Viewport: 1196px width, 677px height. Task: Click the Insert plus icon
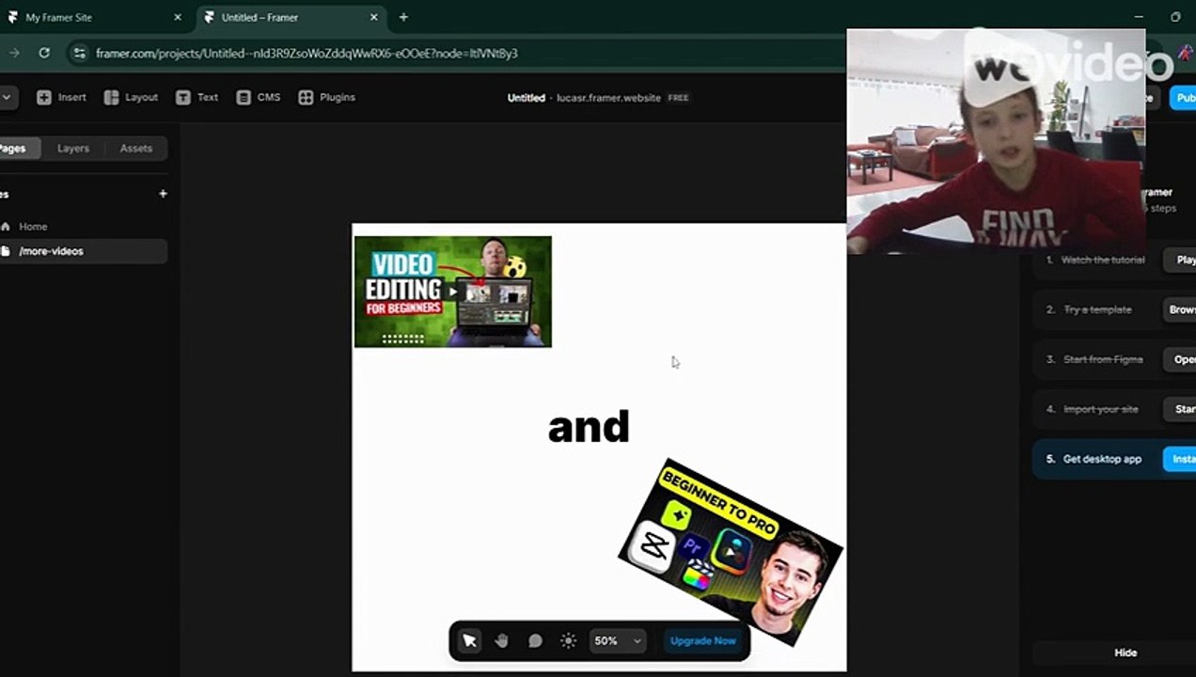tap(44, 97)
